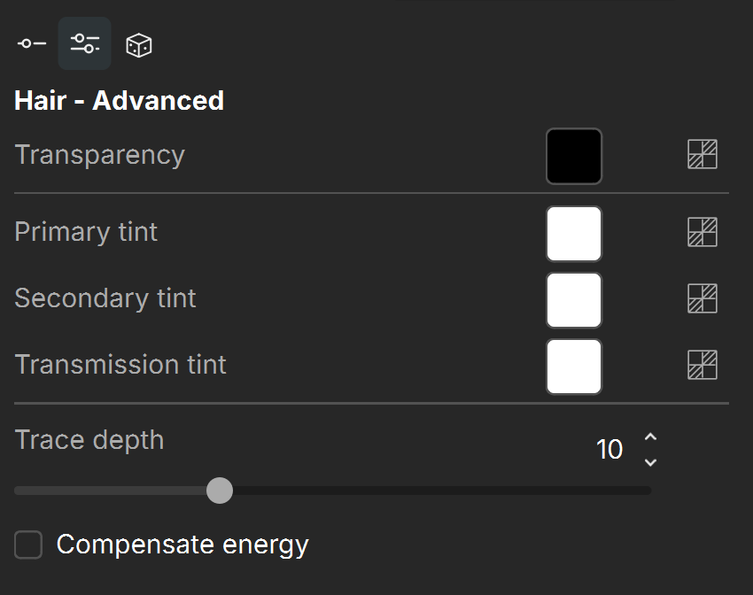Enable the Compensate energy checkbox
Viewport: 753px width, 595px height.
(28, 545)
